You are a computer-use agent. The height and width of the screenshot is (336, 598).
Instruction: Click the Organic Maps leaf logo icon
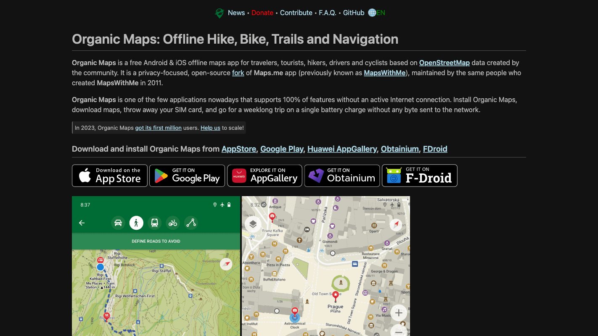point(219,13)
